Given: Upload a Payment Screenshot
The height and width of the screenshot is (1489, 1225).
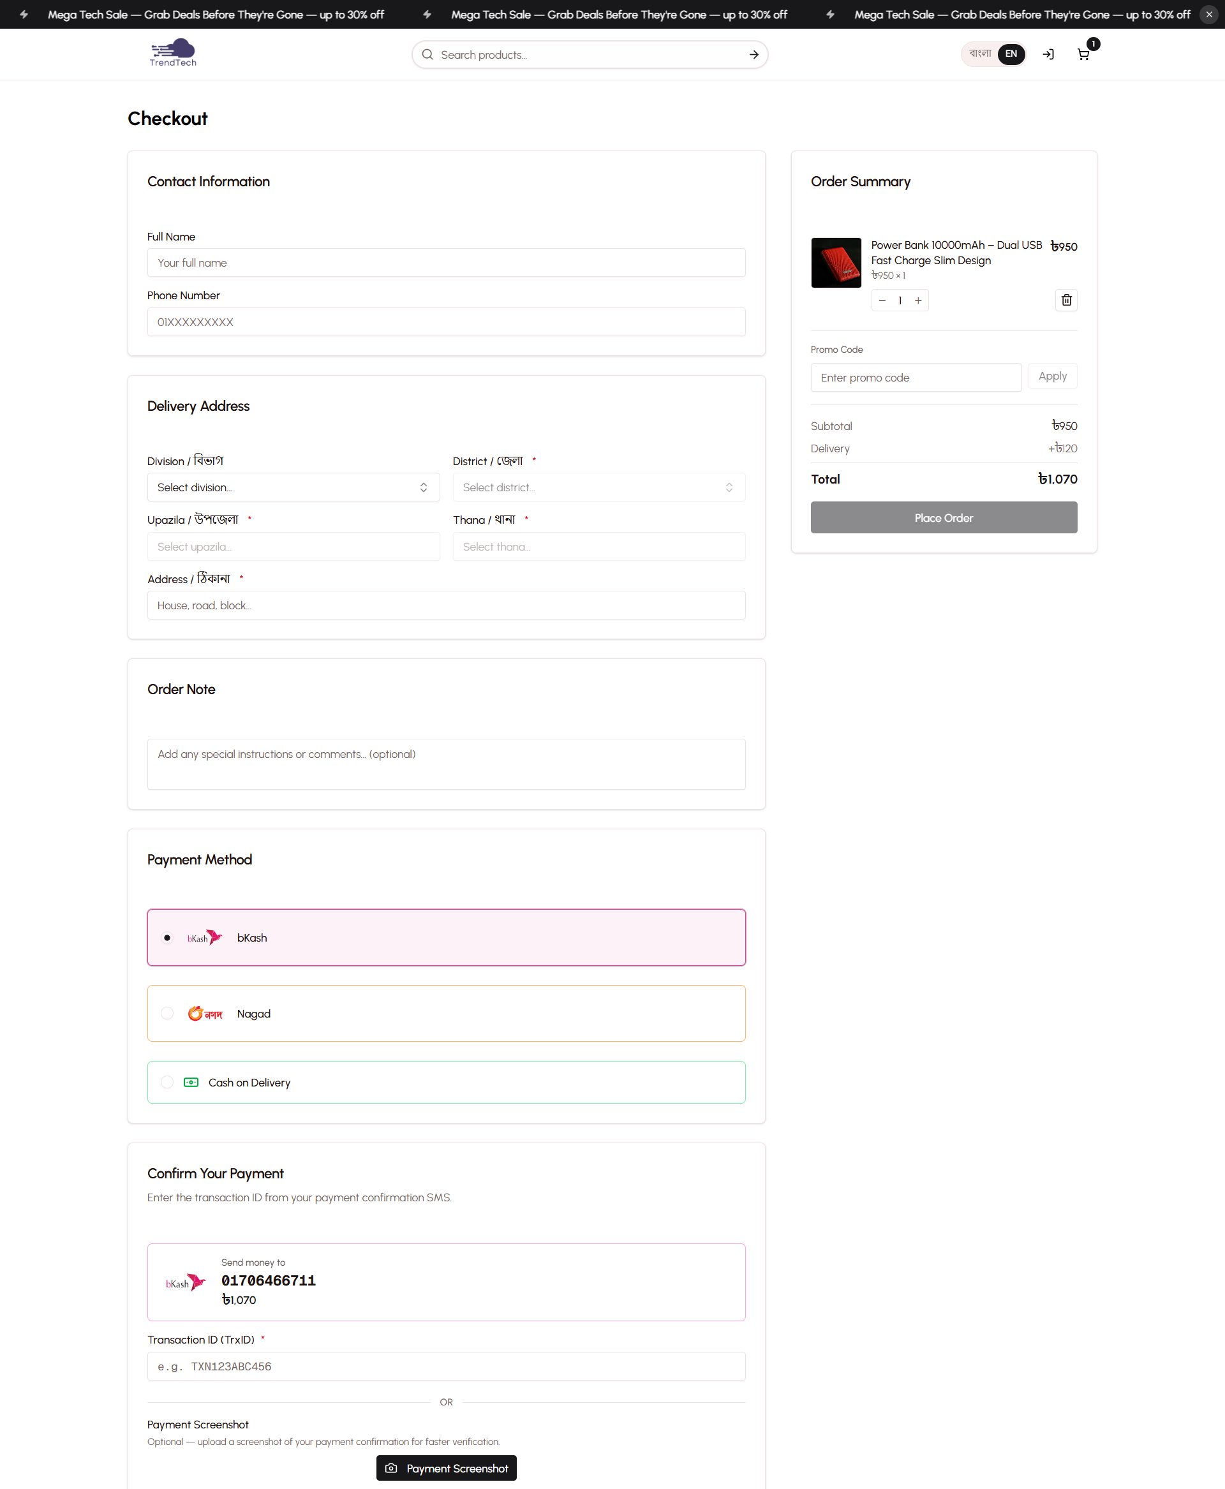Looking at the screenshot, I should [x=446, y=1467].
